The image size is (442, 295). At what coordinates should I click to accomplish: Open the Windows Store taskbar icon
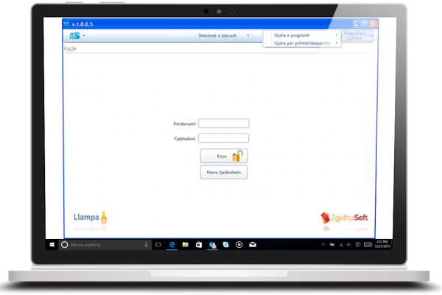pyautogui.click(x=199, y=245)
